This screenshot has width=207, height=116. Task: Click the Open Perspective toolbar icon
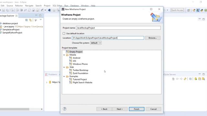click(189, 10)
